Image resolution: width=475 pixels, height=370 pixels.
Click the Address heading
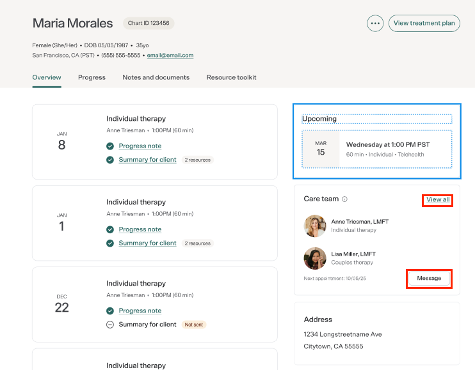(x=318, y=320)
